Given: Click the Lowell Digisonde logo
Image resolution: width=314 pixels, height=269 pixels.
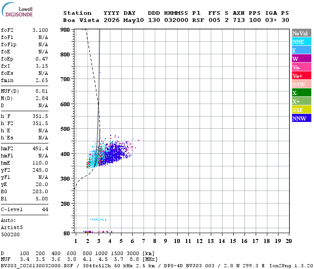Looking at the screenshot, I should click(x=17, y=9).
